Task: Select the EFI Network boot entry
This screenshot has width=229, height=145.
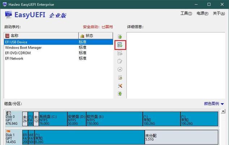Action: (59, 58)
